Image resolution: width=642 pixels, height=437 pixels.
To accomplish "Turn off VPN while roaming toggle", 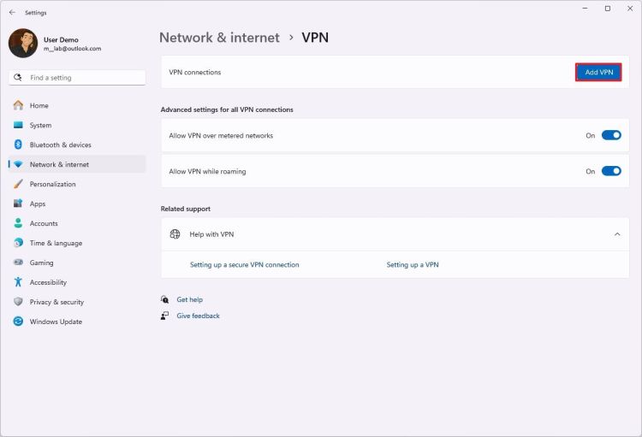I will [x=611, y=171].
